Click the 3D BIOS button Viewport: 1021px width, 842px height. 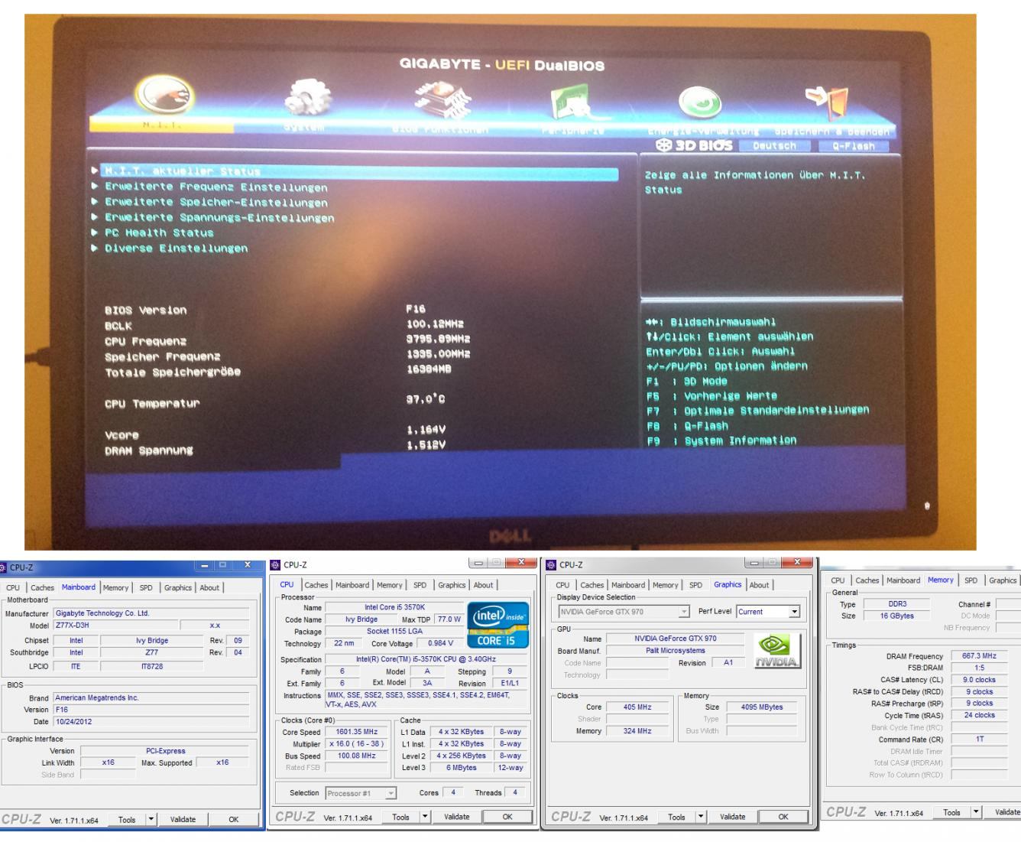(694, 145)
